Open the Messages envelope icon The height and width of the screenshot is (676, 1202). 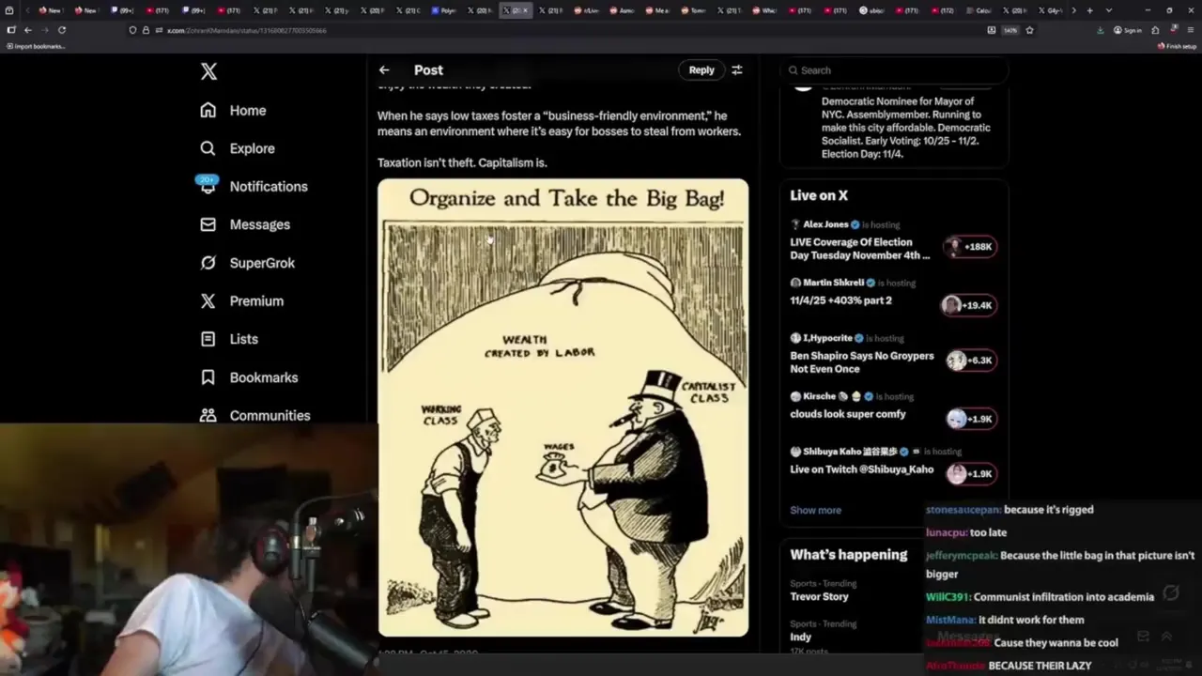[x=208, y=224]
